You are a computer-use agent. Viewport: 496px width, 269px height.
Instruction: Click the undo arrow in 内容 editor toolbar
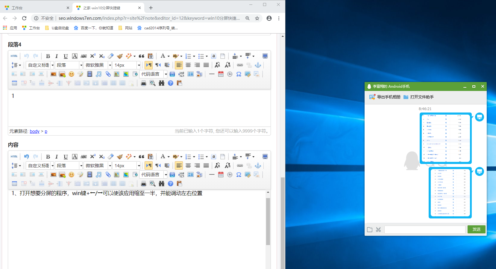tap(27, 157)
